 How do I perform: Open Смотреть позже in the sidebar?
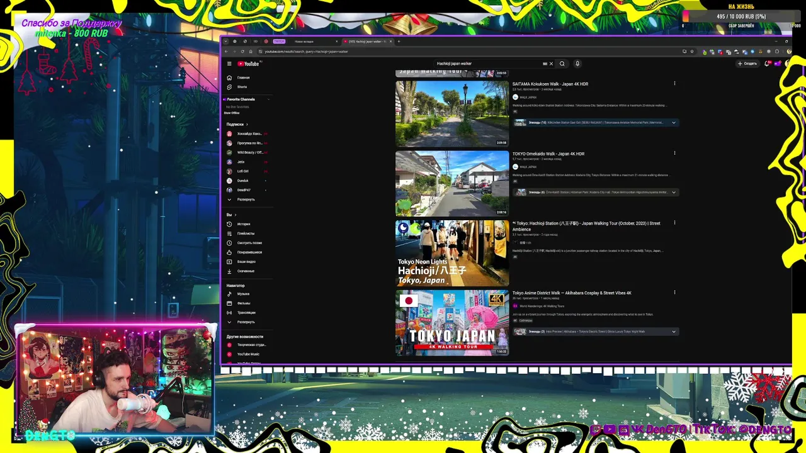249,243
